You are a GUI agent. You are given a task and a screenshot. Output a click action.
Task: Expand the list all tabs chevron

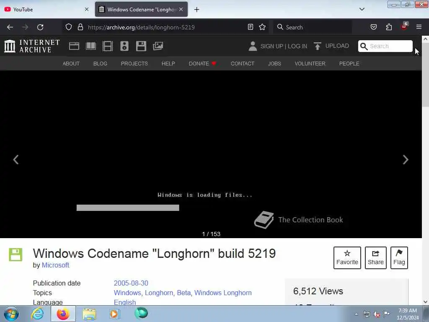[362, 9]
